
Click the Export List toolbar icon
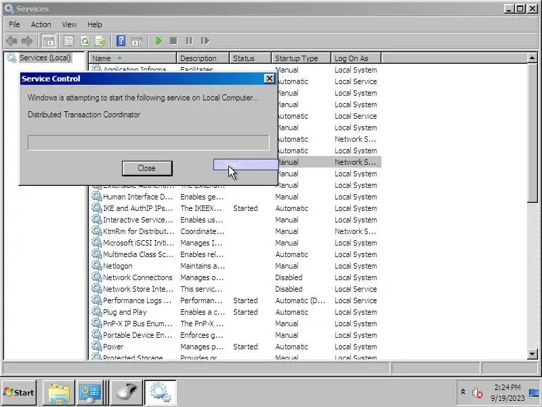click(100, 41)
